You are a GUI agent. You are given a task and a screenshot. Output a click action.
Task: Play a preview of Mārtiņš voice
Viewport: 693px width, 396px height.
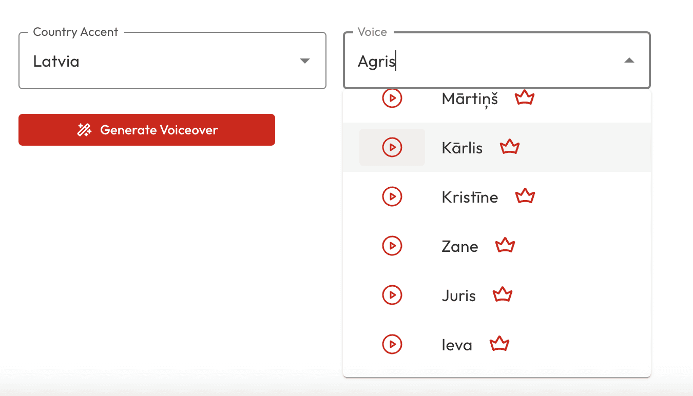point(392,98)
